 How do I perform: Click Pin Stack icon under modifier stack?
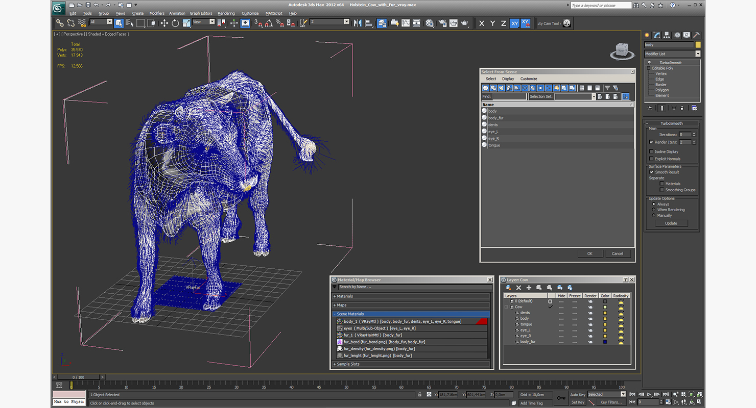(650, 108)
